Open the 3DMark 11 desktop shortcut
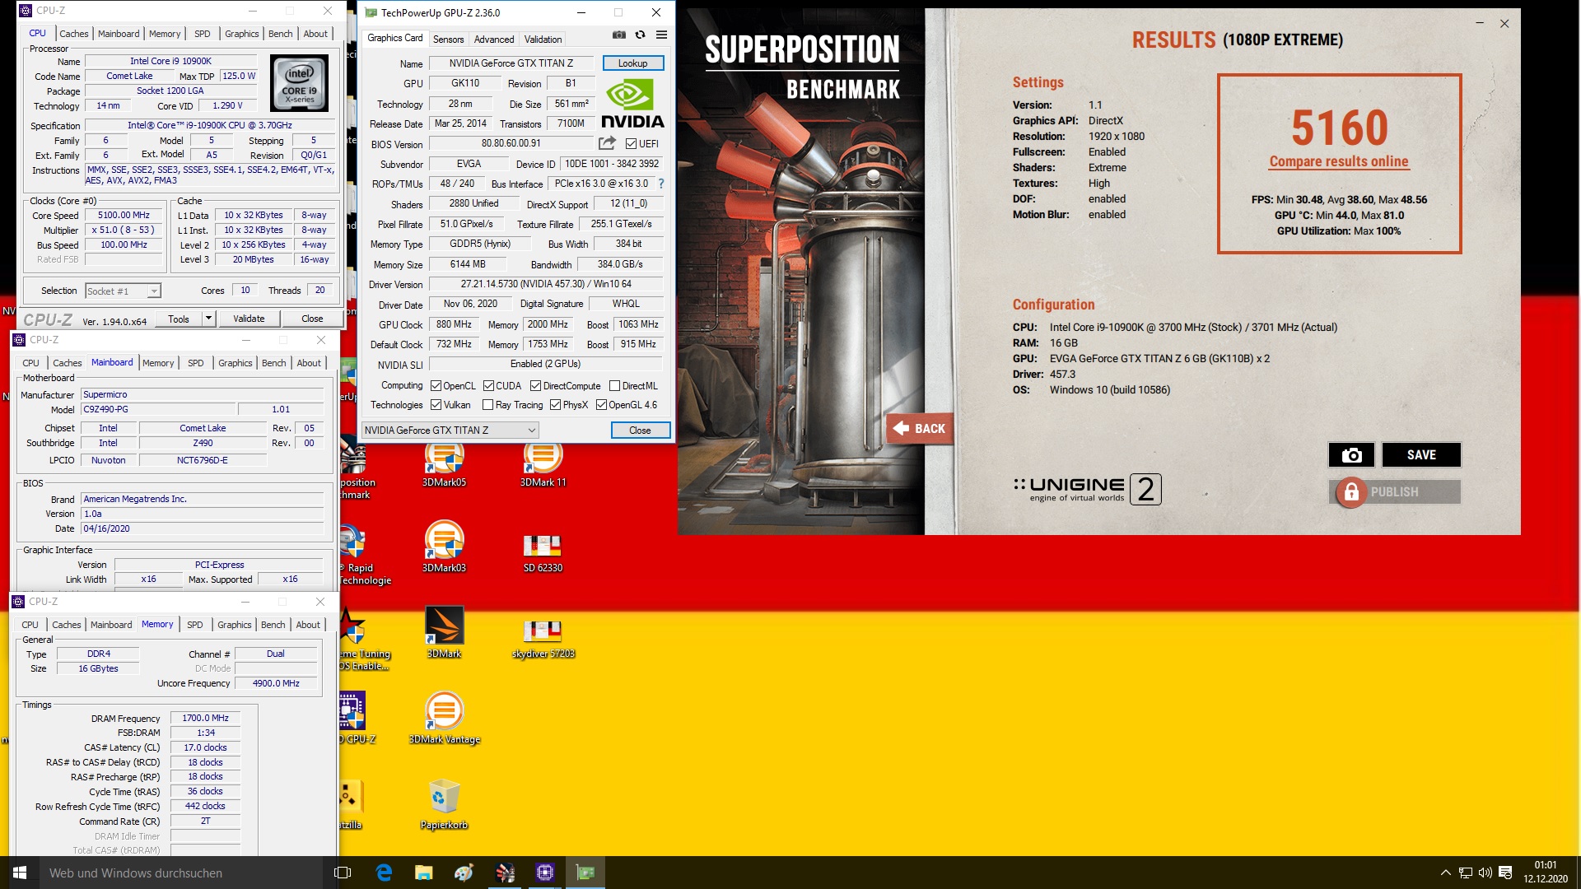Viewport: 1581px width, 889px height. point(543,465)
